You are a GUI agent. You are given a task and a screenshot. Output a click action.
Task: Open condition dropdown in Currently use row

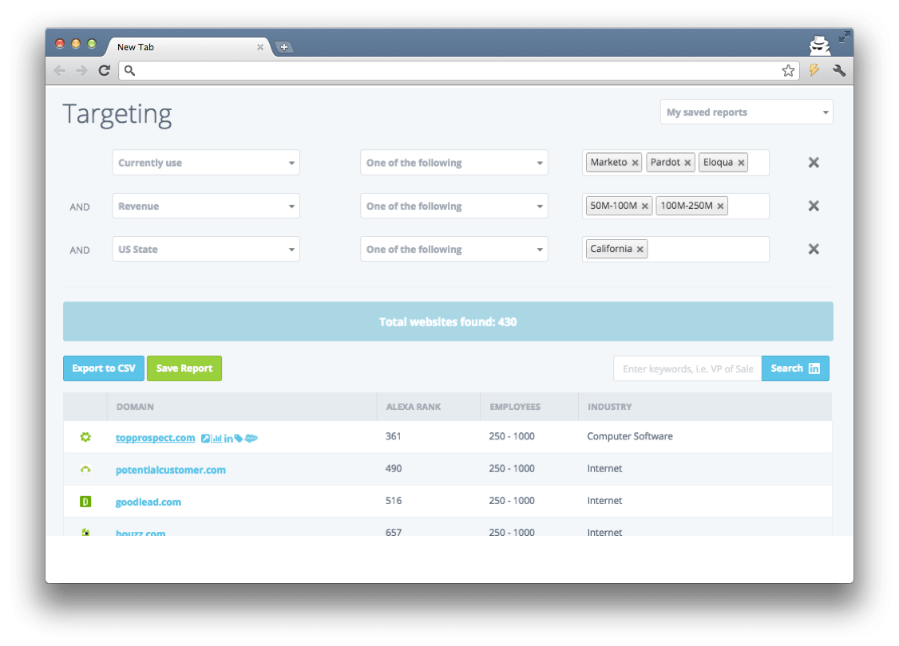click(454, 163)
